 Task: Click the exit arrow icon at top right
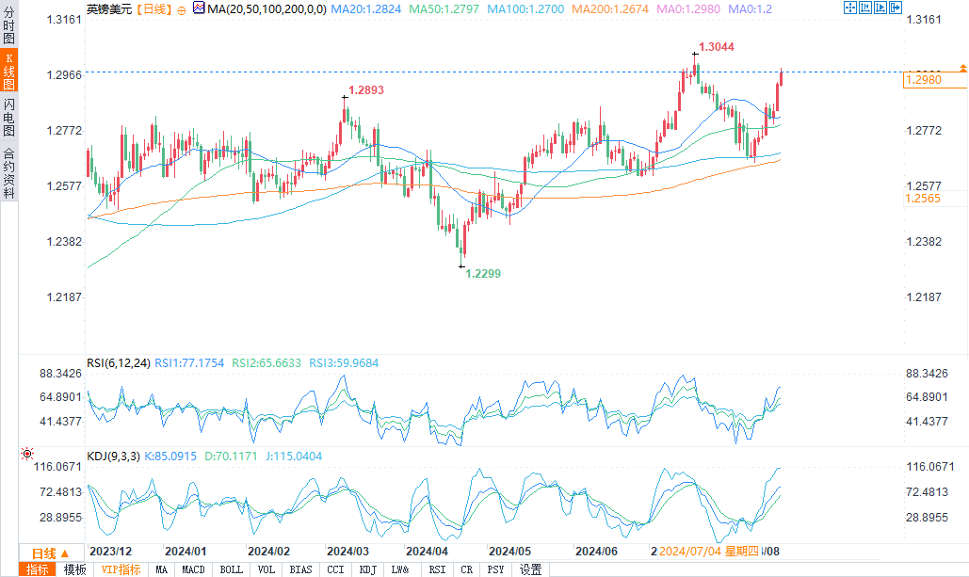(896, 8)
